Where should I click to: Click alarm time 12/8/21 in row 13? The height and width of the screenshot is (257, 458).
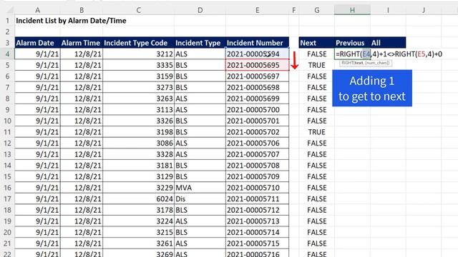click(82, 154)
